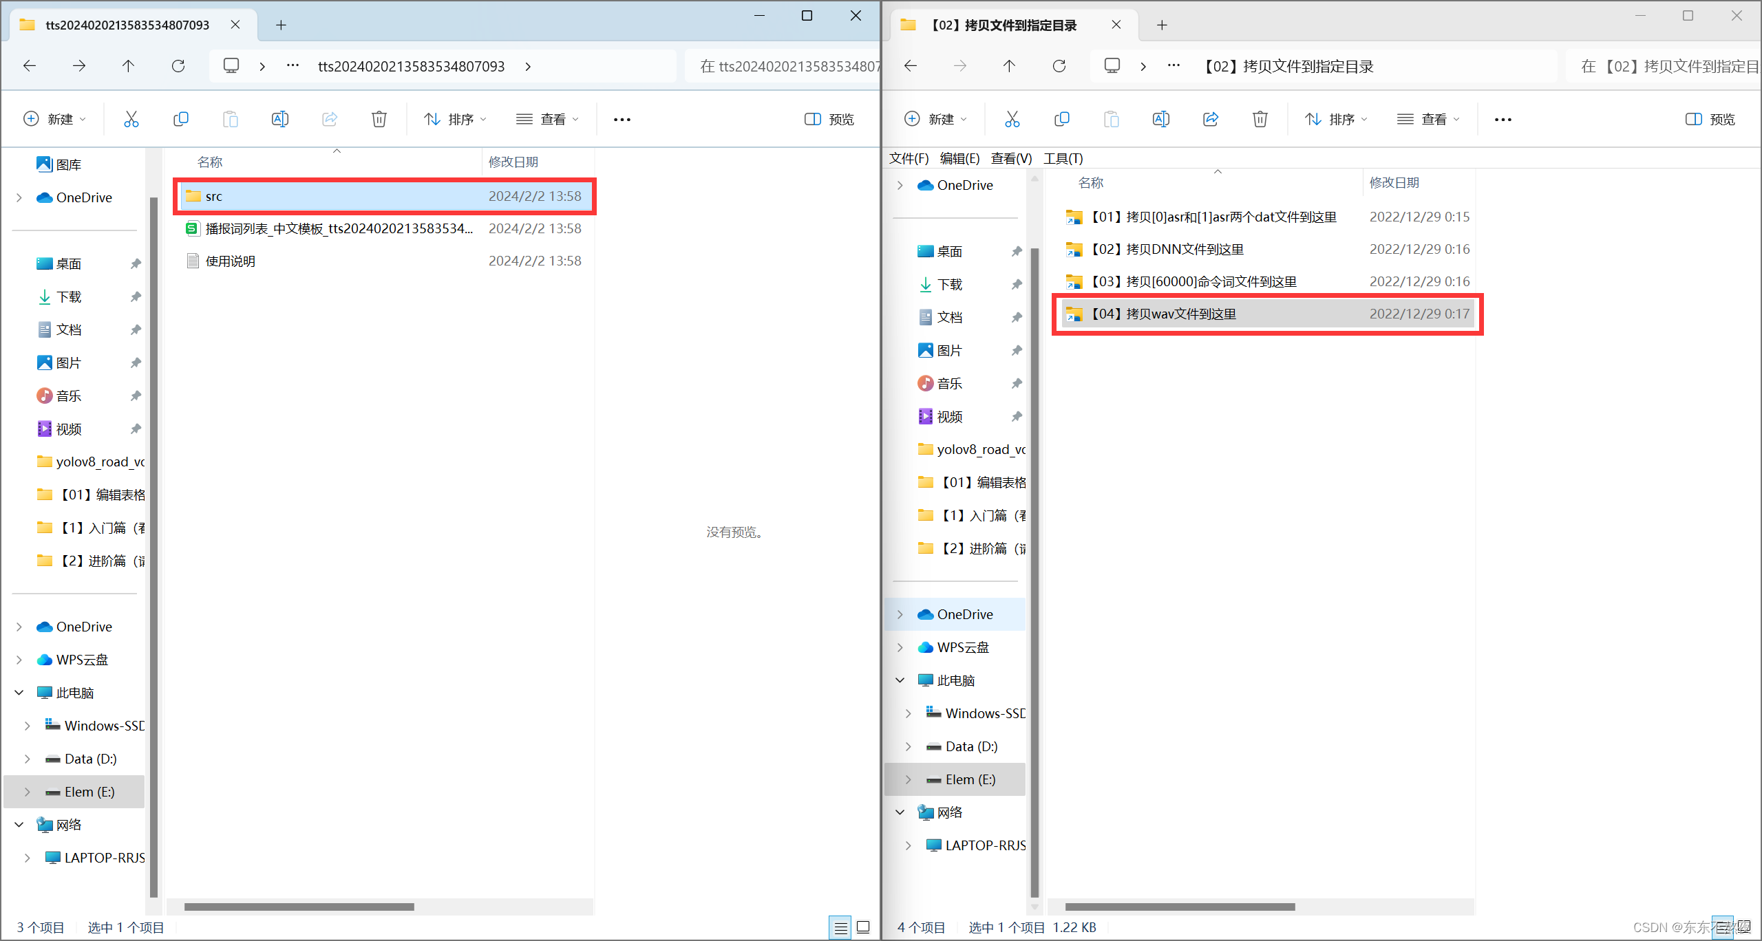Go back in the right 【02】 window
Viewport: 1762px width, 941px height.
point(911,66)
